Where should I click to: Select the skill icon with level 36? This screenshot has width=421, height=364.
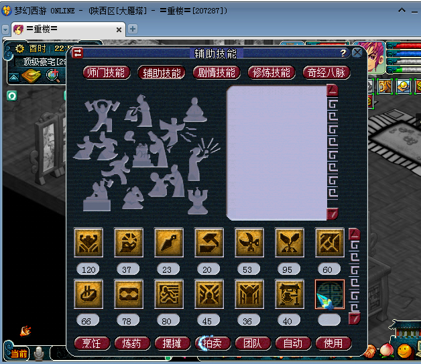tap(249, 294)
